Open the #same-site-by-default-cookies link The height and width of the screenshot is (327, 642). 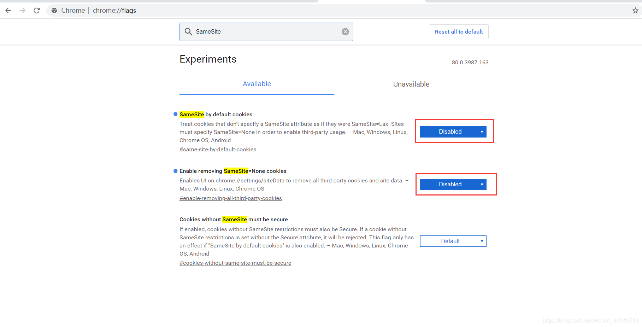(218, 149)
